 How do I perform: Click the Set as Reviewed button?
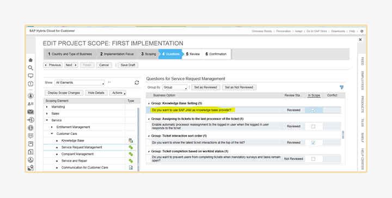[205, 88]
